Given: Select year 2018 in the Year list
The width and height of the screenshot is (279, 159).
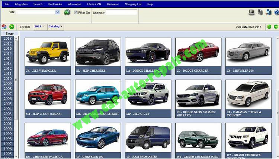Looking at the screenshot, I should (7, 38).
